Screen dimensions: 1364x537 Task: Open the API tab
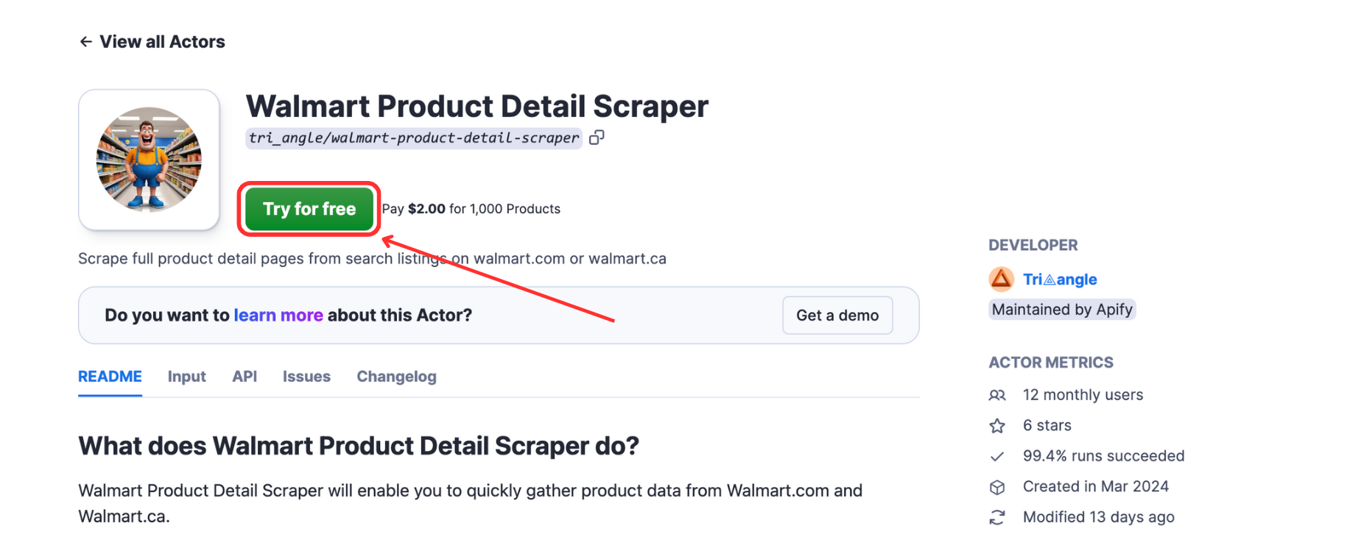tap(244, 376)
